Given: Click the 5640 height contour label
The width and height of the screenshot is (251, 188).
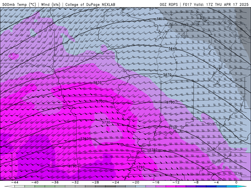Looking at the screenshot, I should tap(173, 49).
